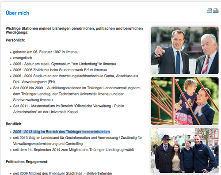Click the 'Persönlich:' section heading
221x175 pixels.
click(x=15, y=40)
